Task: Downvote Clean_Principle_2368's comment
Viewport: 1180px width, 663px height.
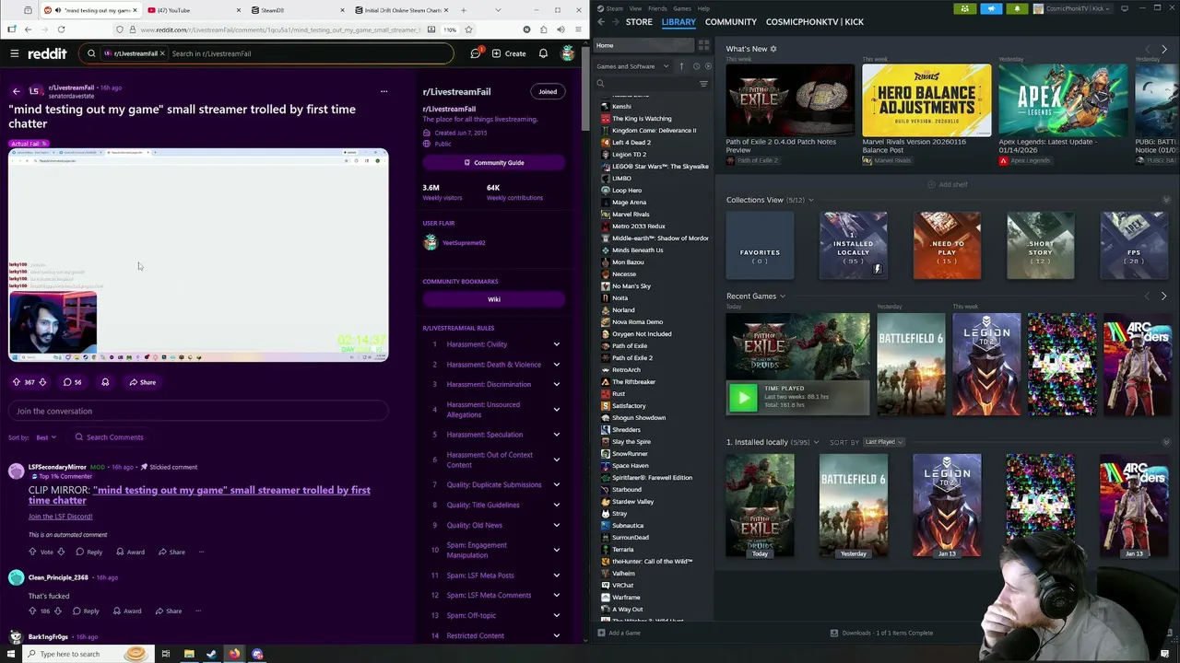Action: (58, 611)
